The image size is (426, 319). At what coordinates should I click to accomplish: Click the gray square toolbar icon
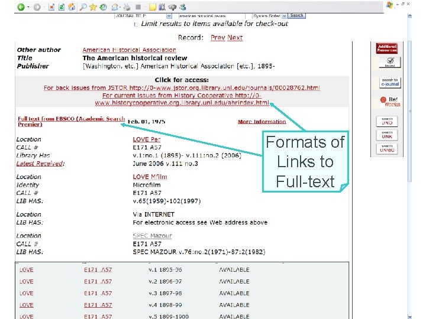138,7
